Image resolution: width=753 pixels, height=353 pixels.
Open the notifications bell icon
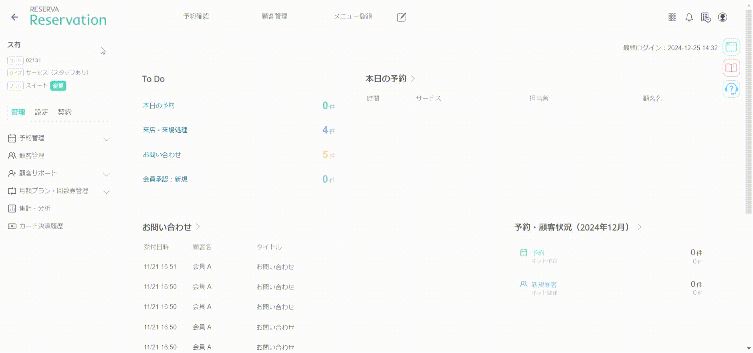689,17
